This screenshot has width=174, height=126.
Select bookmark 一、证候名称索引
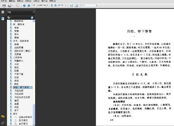tap(23, 117)
